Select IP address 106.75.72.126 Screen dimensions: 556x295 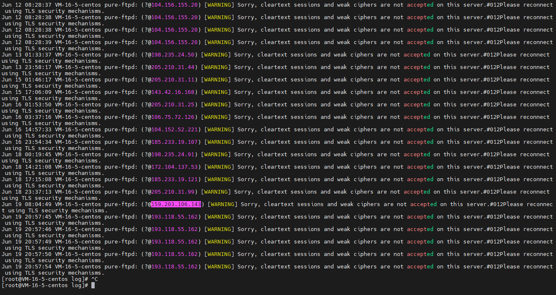pos(173,117)
